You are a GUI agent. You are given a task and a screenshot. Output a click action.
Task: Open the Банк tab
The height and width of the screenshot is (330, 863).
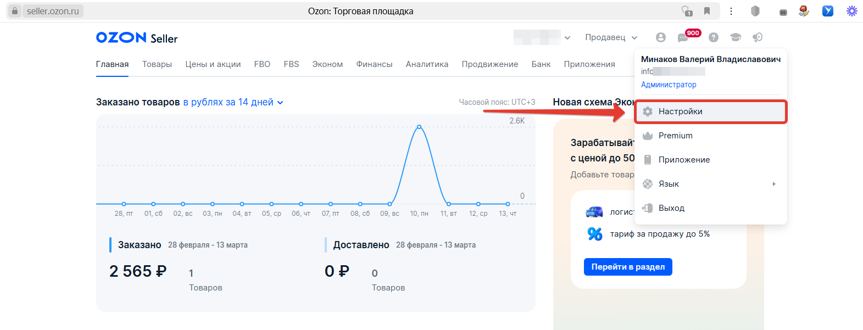pos(541,64)
